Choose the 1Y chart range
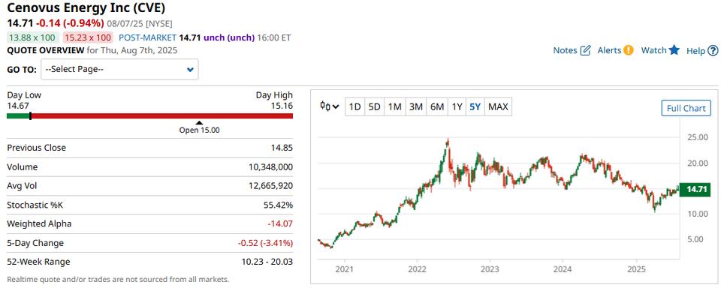721x288 pixels. tap(457, 107)
